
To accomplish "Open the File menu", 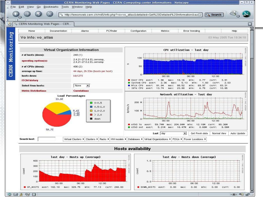I will [13, 7].
